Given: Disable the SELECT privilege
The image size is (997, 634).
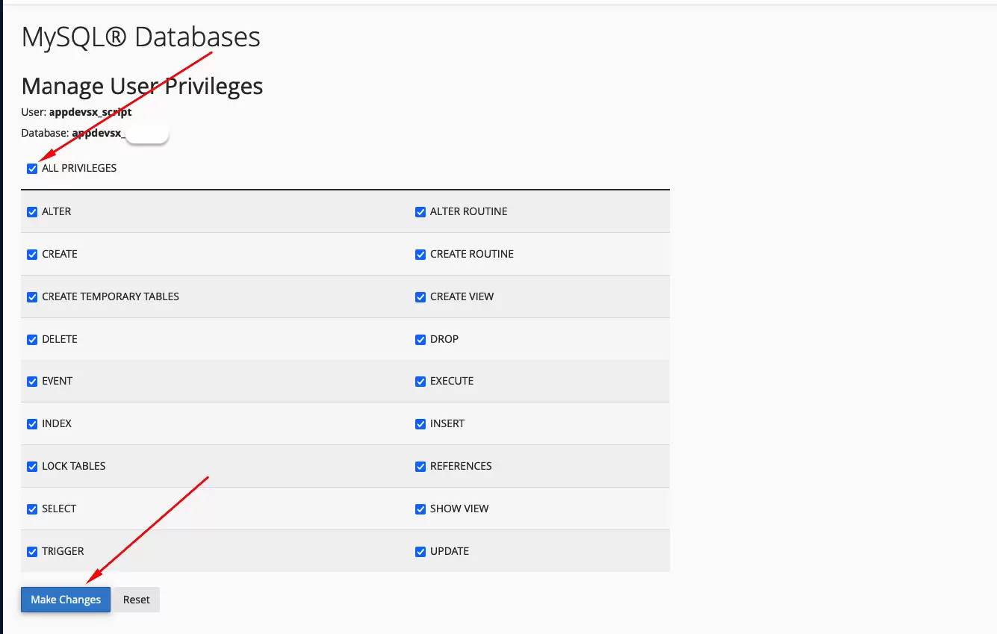Looking at the screenshot, I should coord(32,509).
